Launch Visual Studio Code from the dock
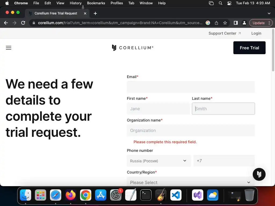Viewport: 275px width, 206px height. (176, 195)
